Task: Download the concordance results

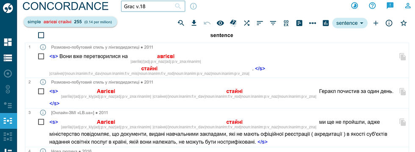Action: pos(194,23)
